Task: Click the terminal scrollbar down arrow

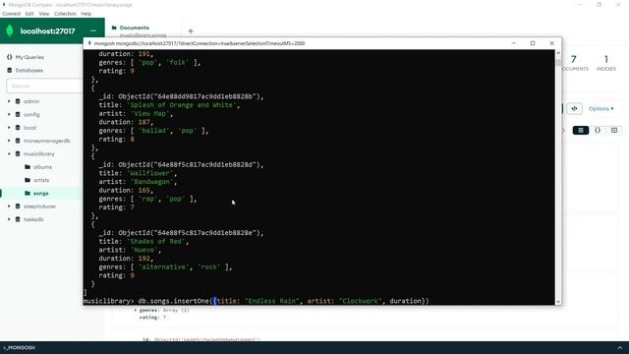Action: [x=558, y=302]
